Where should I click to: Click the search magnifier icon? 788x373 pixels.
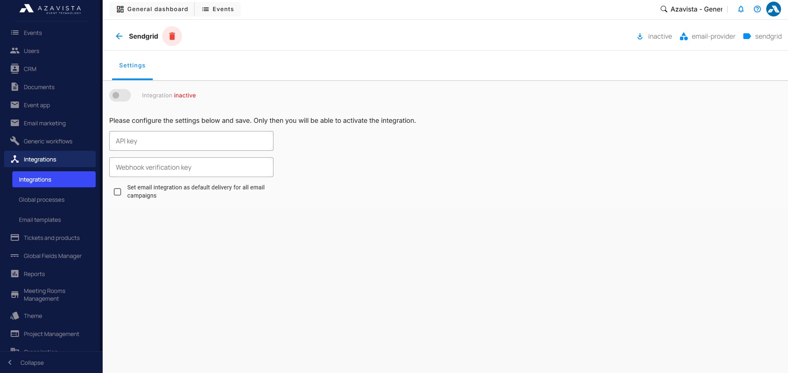pyautogui.click(x=664, y=9)
